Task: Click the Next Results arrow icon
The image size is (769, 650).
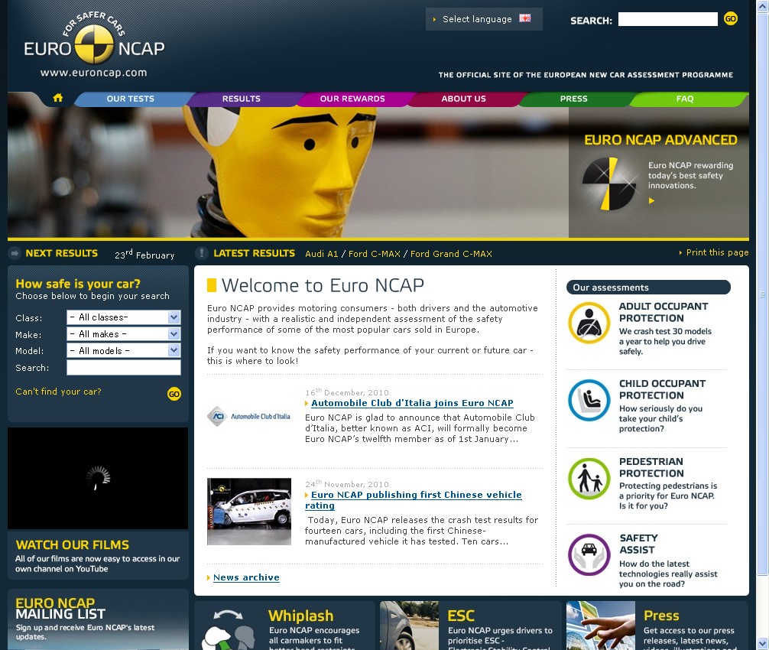Action: (15, 253)
